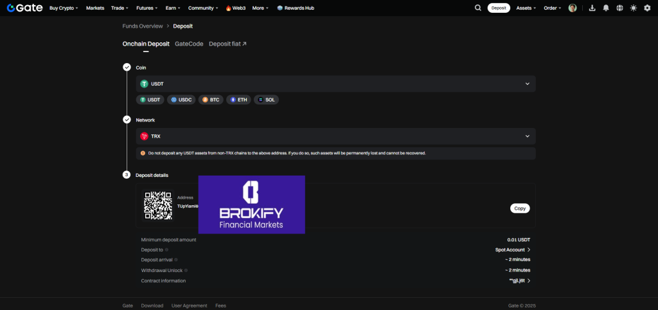Expand the USDT coin dropdown

pyautogui.click(x=335, y=84)
